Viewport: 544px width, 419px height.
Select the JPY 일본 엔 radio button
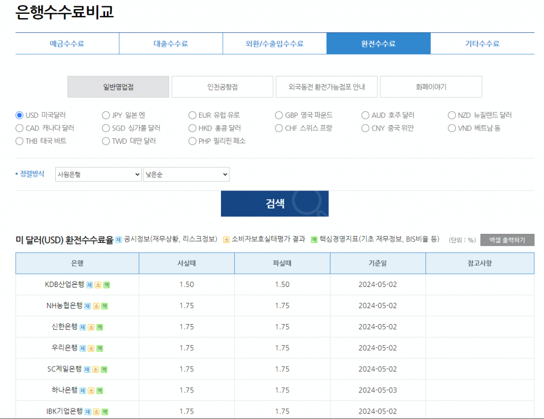coord(106,115)
